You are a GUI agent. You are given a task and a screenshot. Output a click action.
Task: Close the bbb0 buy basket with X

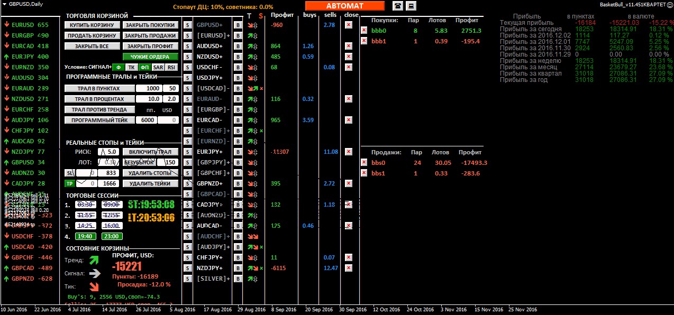(363, 31)
